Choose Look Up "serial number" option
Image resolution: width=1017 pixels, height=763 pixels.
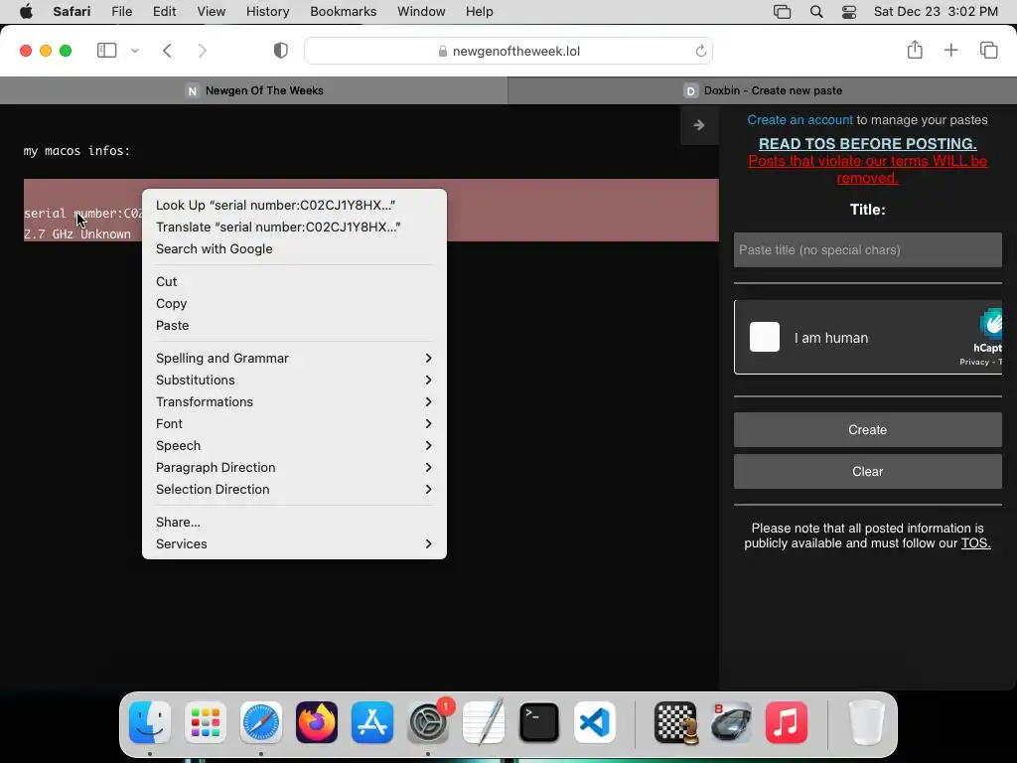click(294, 205)
